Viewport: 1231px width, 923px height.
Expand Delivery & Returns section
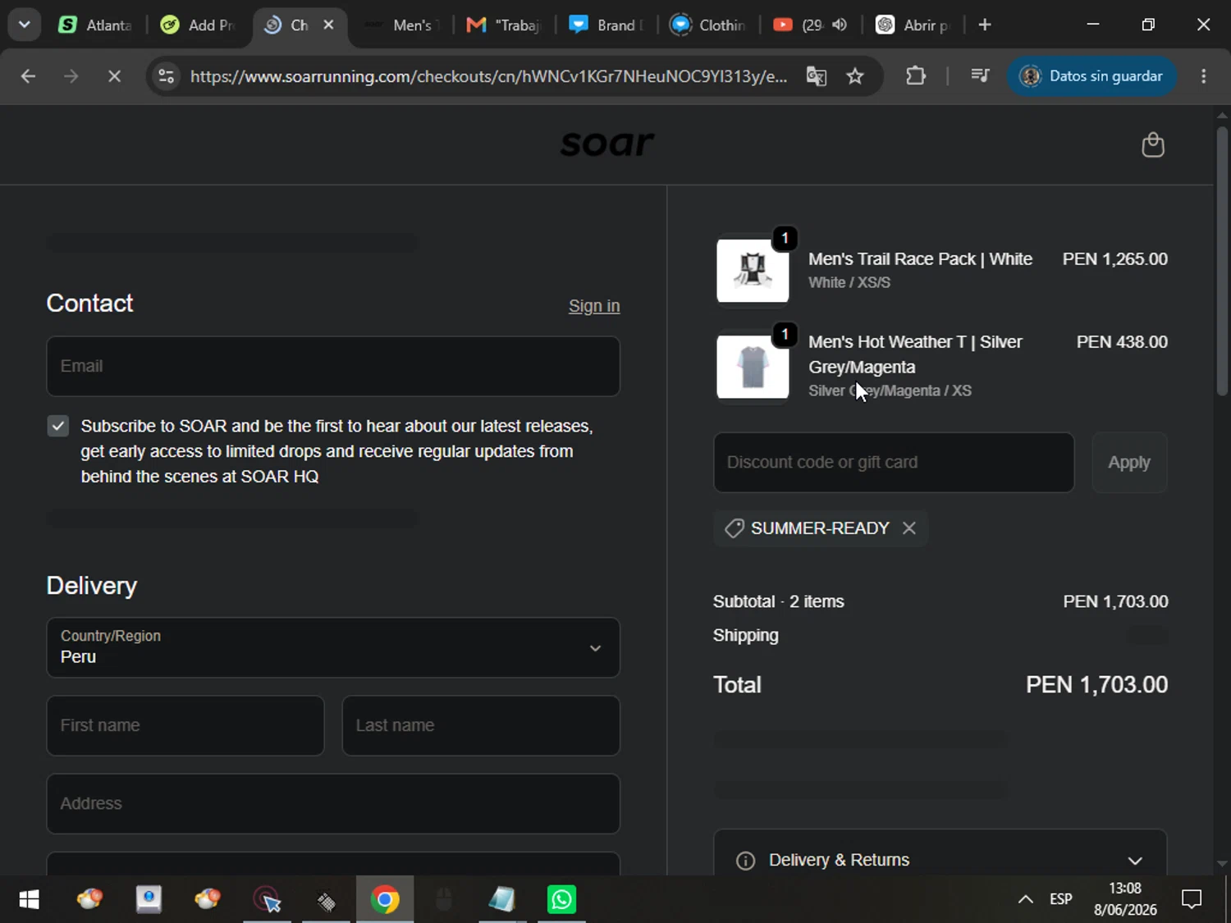(x=1135, y=861)
